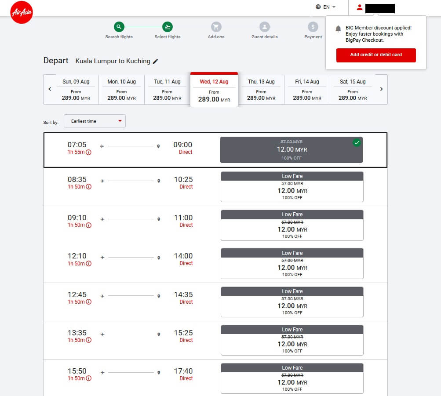Select the Sun, 09 Aug date tab
Screen dimensions: 441x396
click(76, 90)
